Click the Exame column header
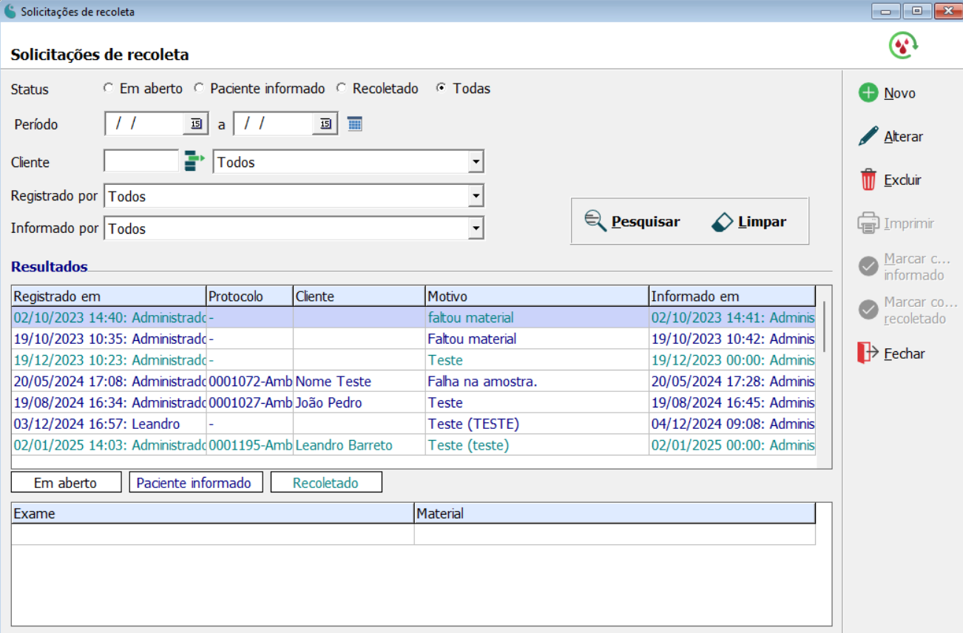Viewport: 963px width, 633px height. [x=213, y=513]
